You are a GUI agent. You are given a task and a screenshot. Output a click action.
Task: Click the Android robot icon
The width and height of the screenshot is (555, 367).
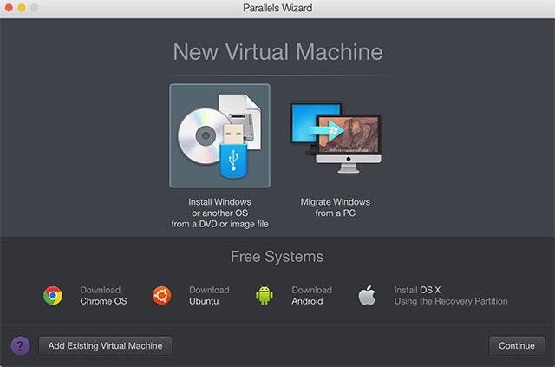[264, 296]
